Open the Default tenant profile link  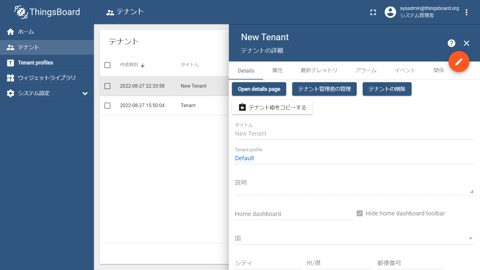244,158
